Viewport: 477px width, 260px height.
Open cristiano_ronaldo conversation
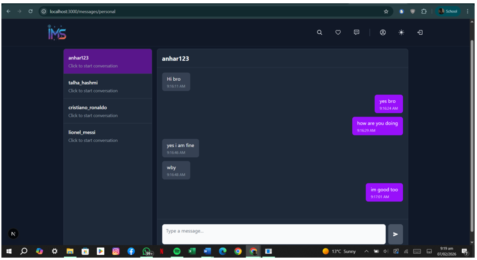pyautogui.click(x=108, y=111)
